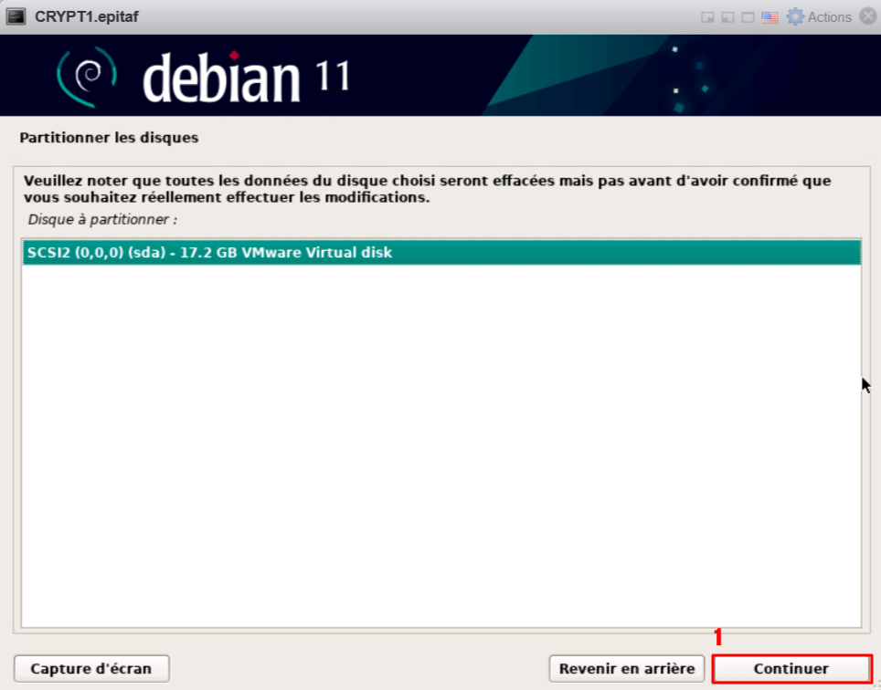Click the console icon beside CRYPT1.epitaf

(16, 16)
